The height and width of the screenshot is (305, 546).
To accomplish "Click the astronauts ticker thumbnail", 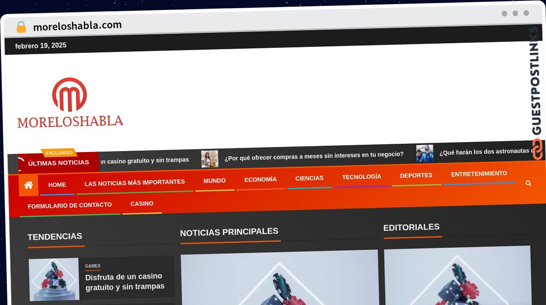I will (x=425, y=153).
